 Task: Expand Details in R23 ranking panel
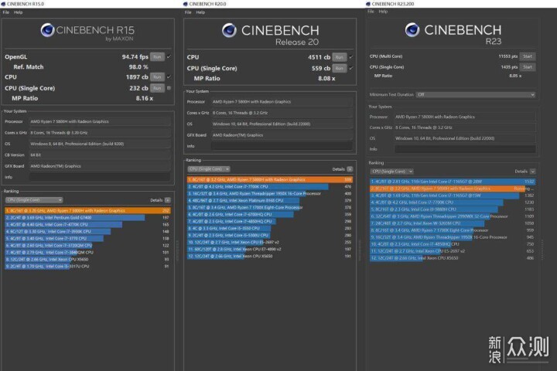533,172
